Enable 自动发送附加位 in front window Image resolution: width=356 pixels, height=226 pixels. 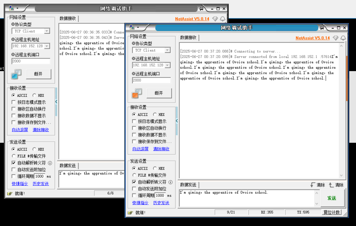[134, 189]
